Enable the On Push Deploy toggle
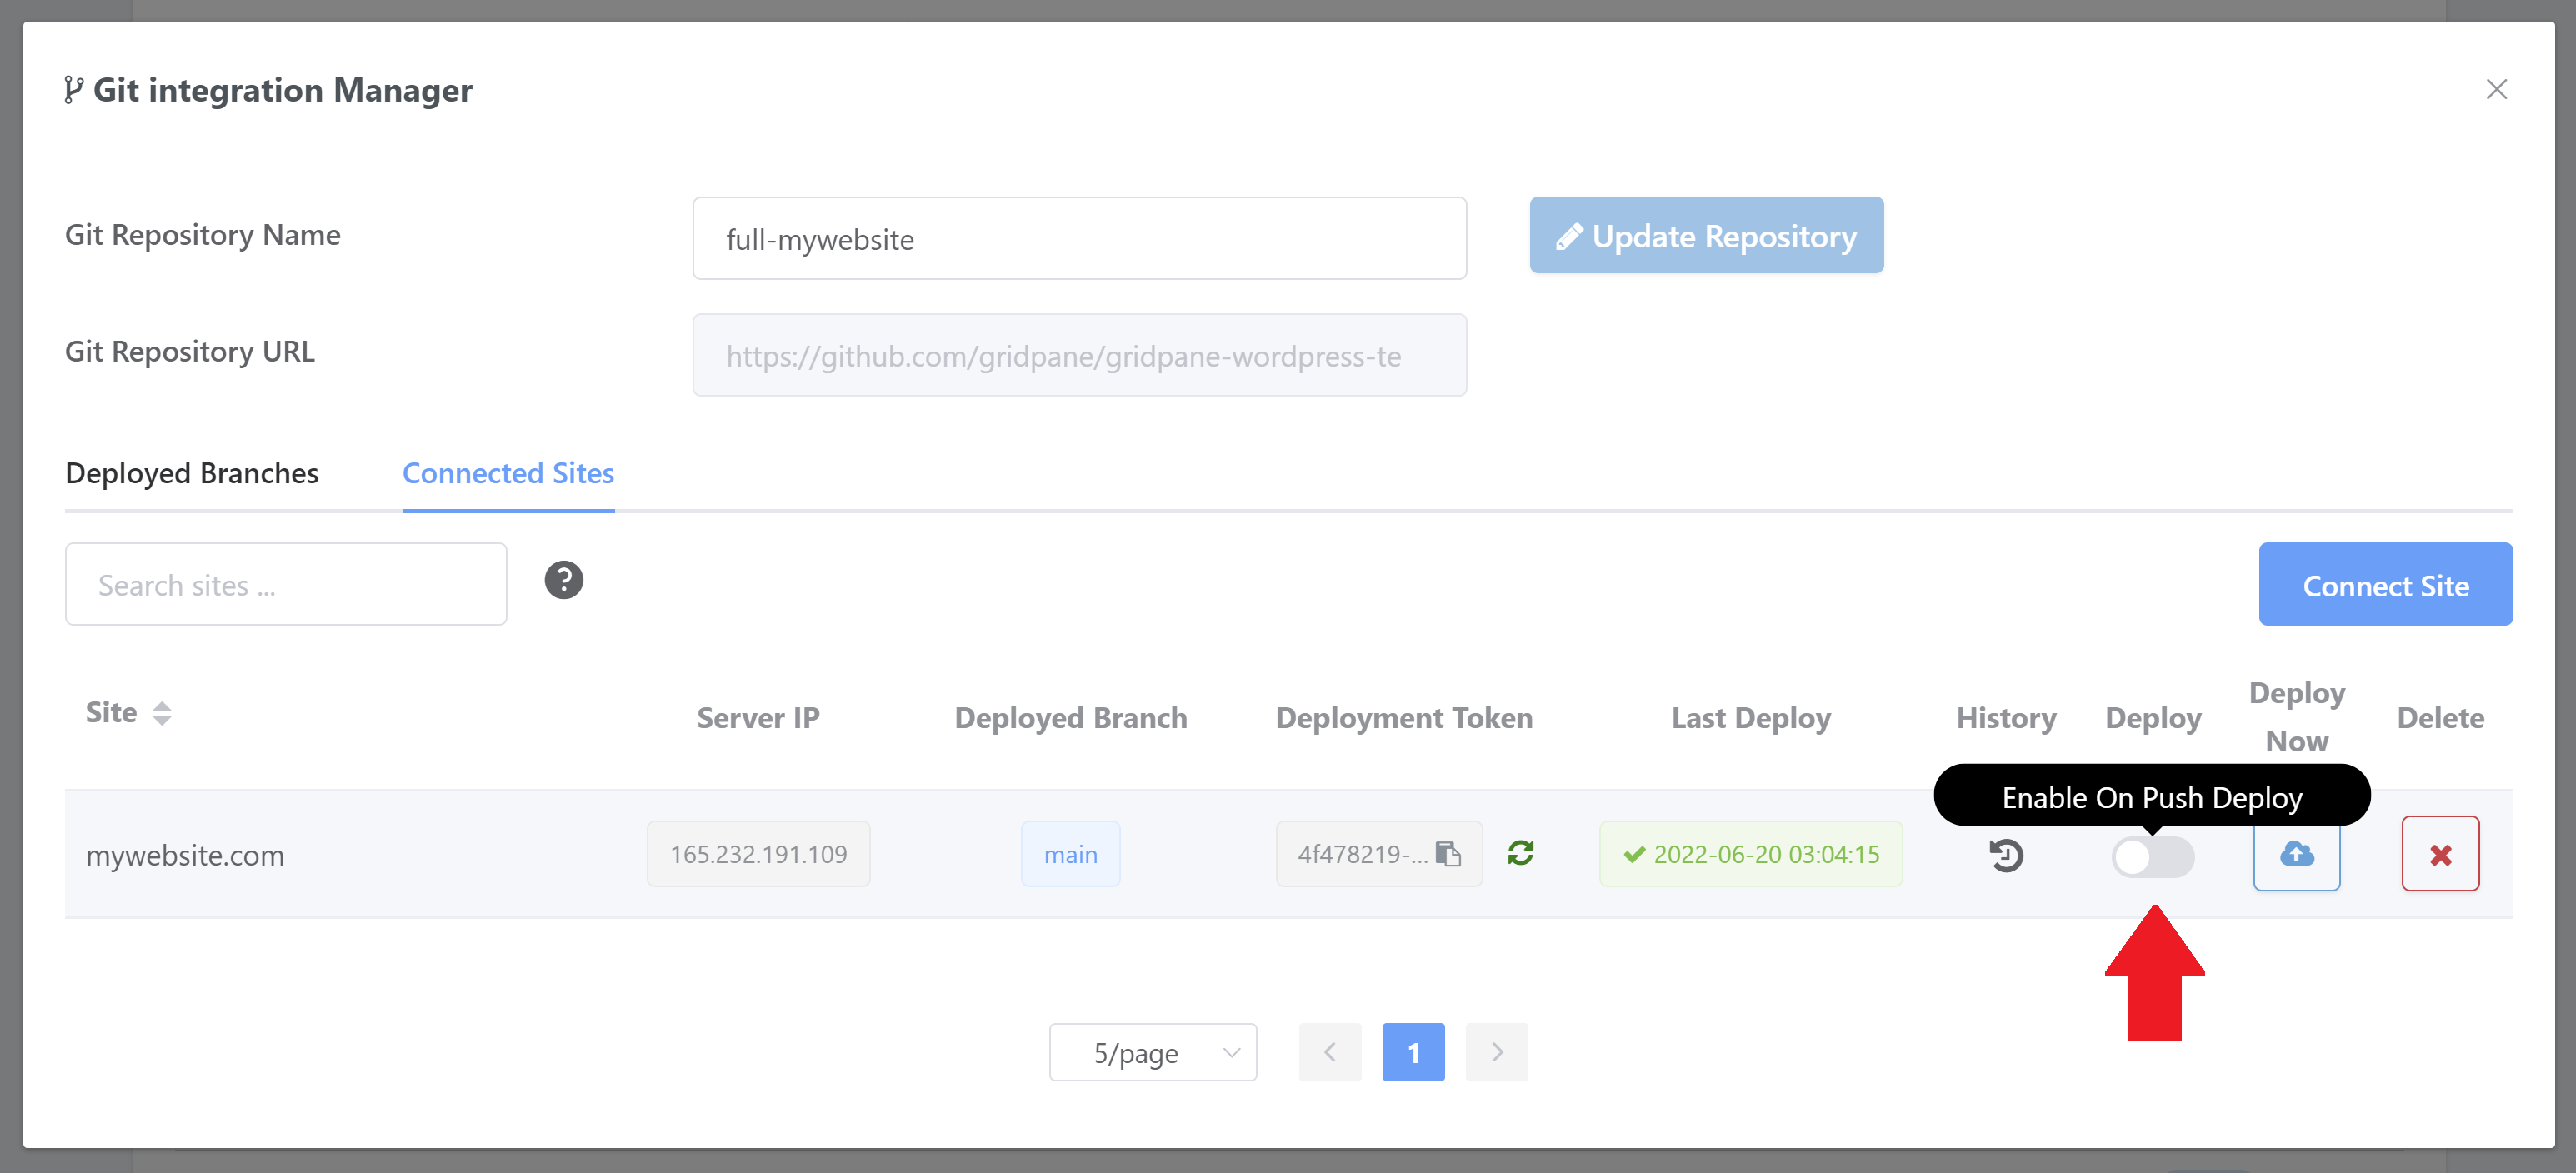 [x=2152, y=857]
